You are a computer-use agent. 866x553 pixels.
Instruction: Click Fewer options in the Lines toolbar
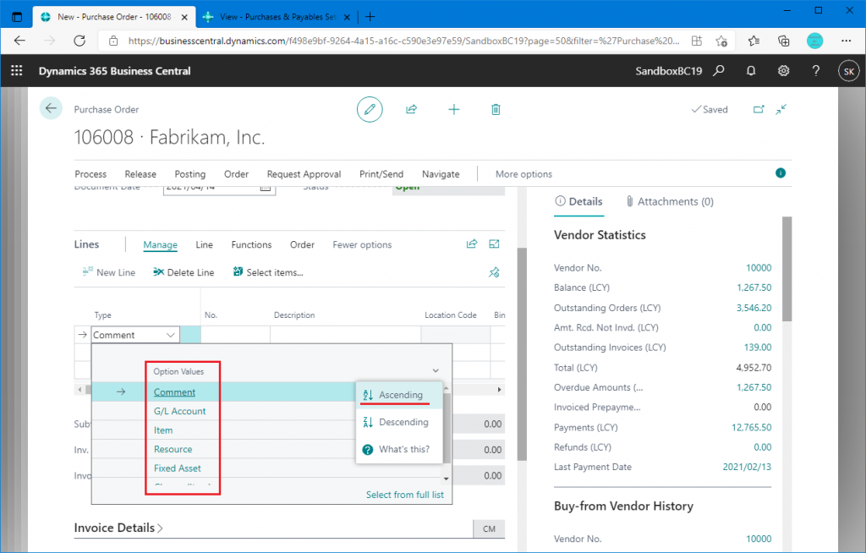362,244
